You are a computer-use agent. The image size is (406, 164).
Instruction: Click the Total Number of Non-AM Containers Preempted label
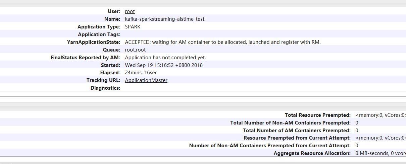pyautogui.click(x=291, y=123)
